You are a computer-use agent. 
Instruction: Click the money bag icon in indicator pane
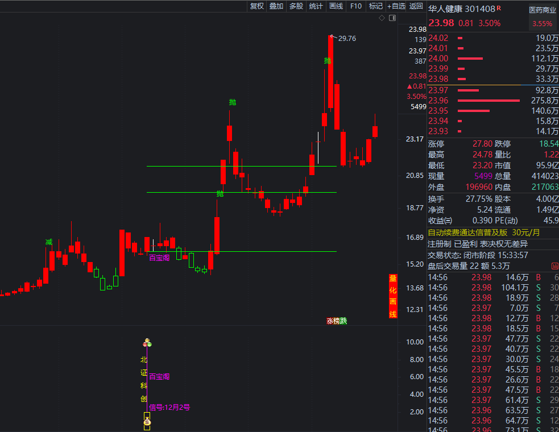coord(147,421)
